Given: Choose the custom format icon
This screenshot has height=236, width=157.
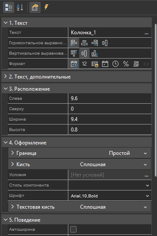Looking at the screenshot, I should [x=146, y=64].
